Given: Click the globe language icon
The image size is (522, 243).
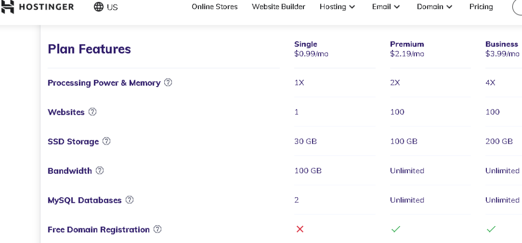Looking at the screenshot, I should 98,7.
